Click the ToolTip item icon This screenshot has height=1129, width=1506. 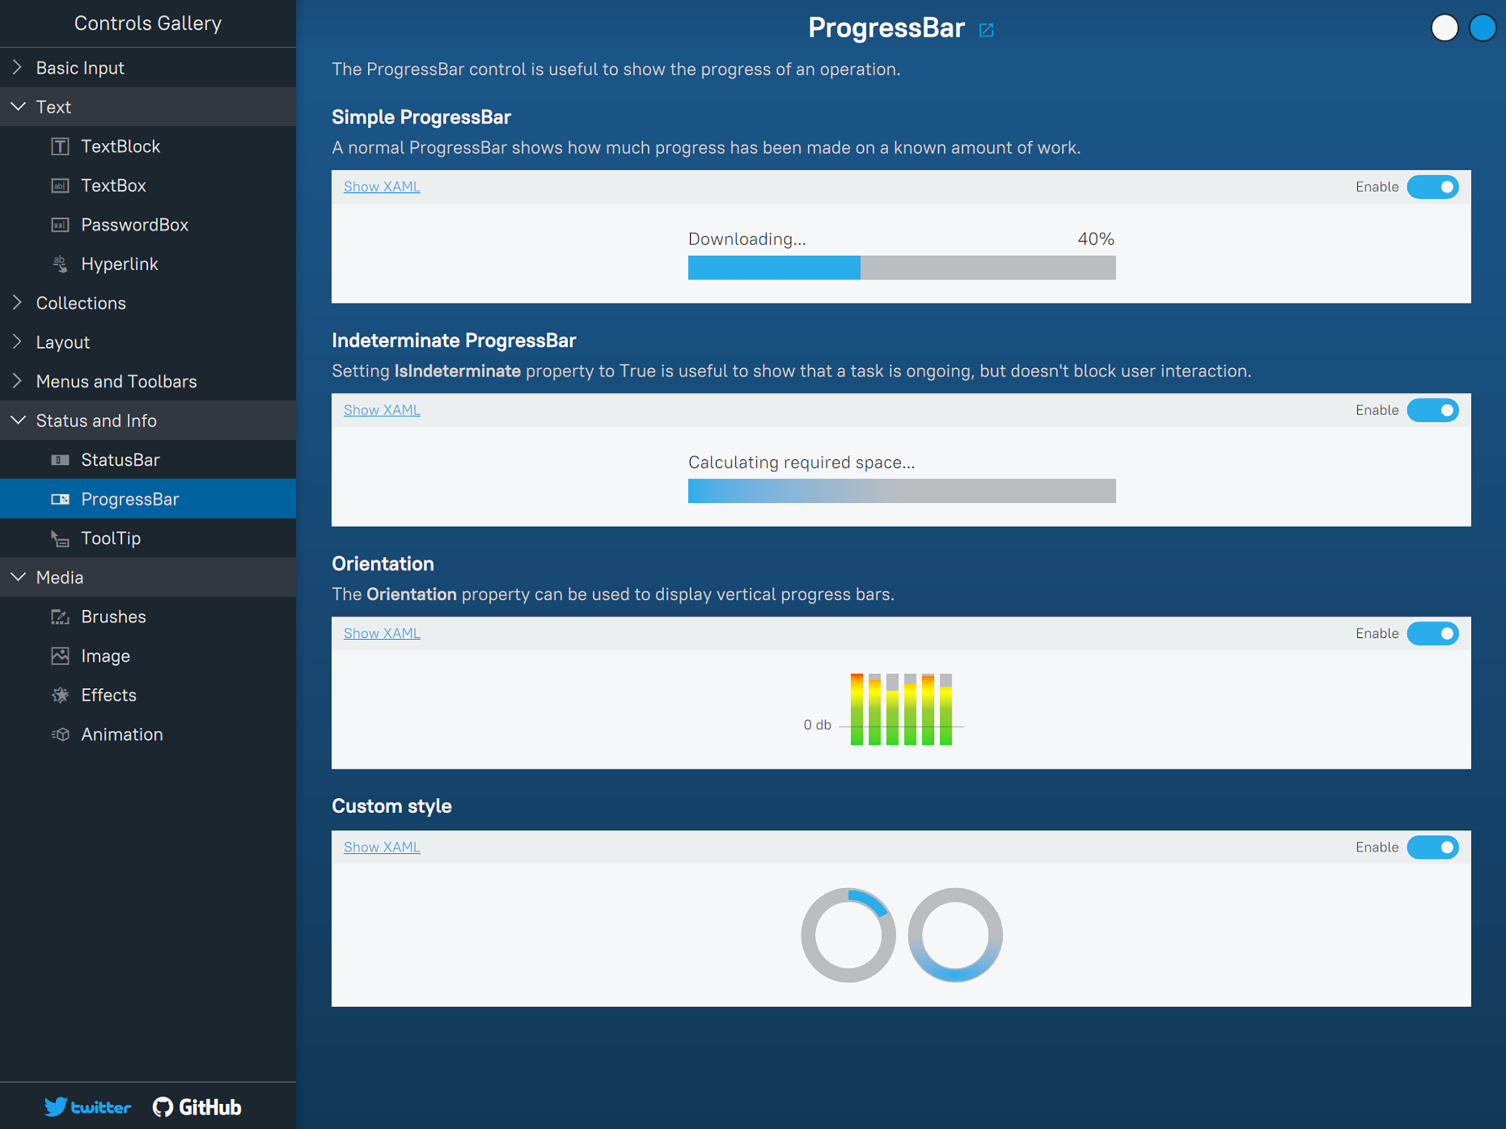point(60,539)
